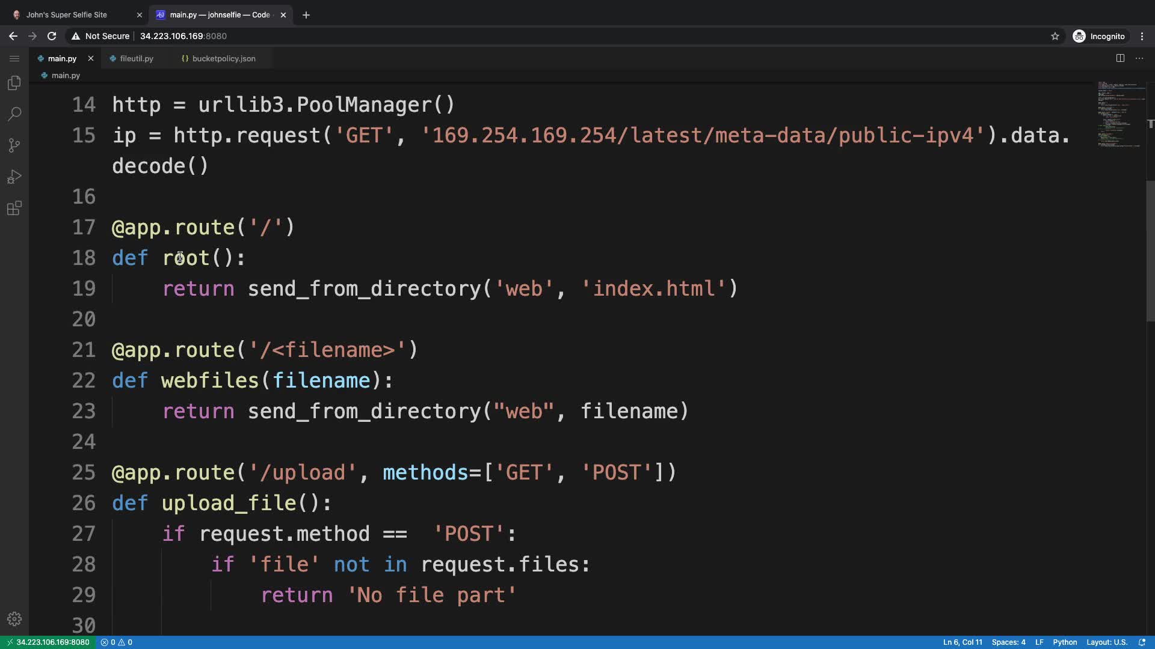Click the Ln 6, Col 11 position indicator

962,642
